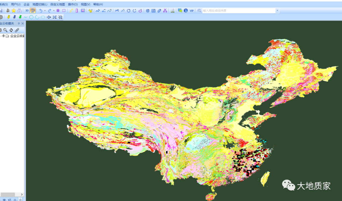
Task: Select the yellow pushpin marker
Action: (x=9, y=17)
